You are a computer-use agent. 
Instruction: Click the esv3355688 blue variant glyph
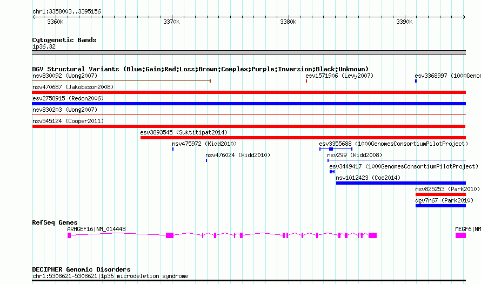click(x=336, y=149)
